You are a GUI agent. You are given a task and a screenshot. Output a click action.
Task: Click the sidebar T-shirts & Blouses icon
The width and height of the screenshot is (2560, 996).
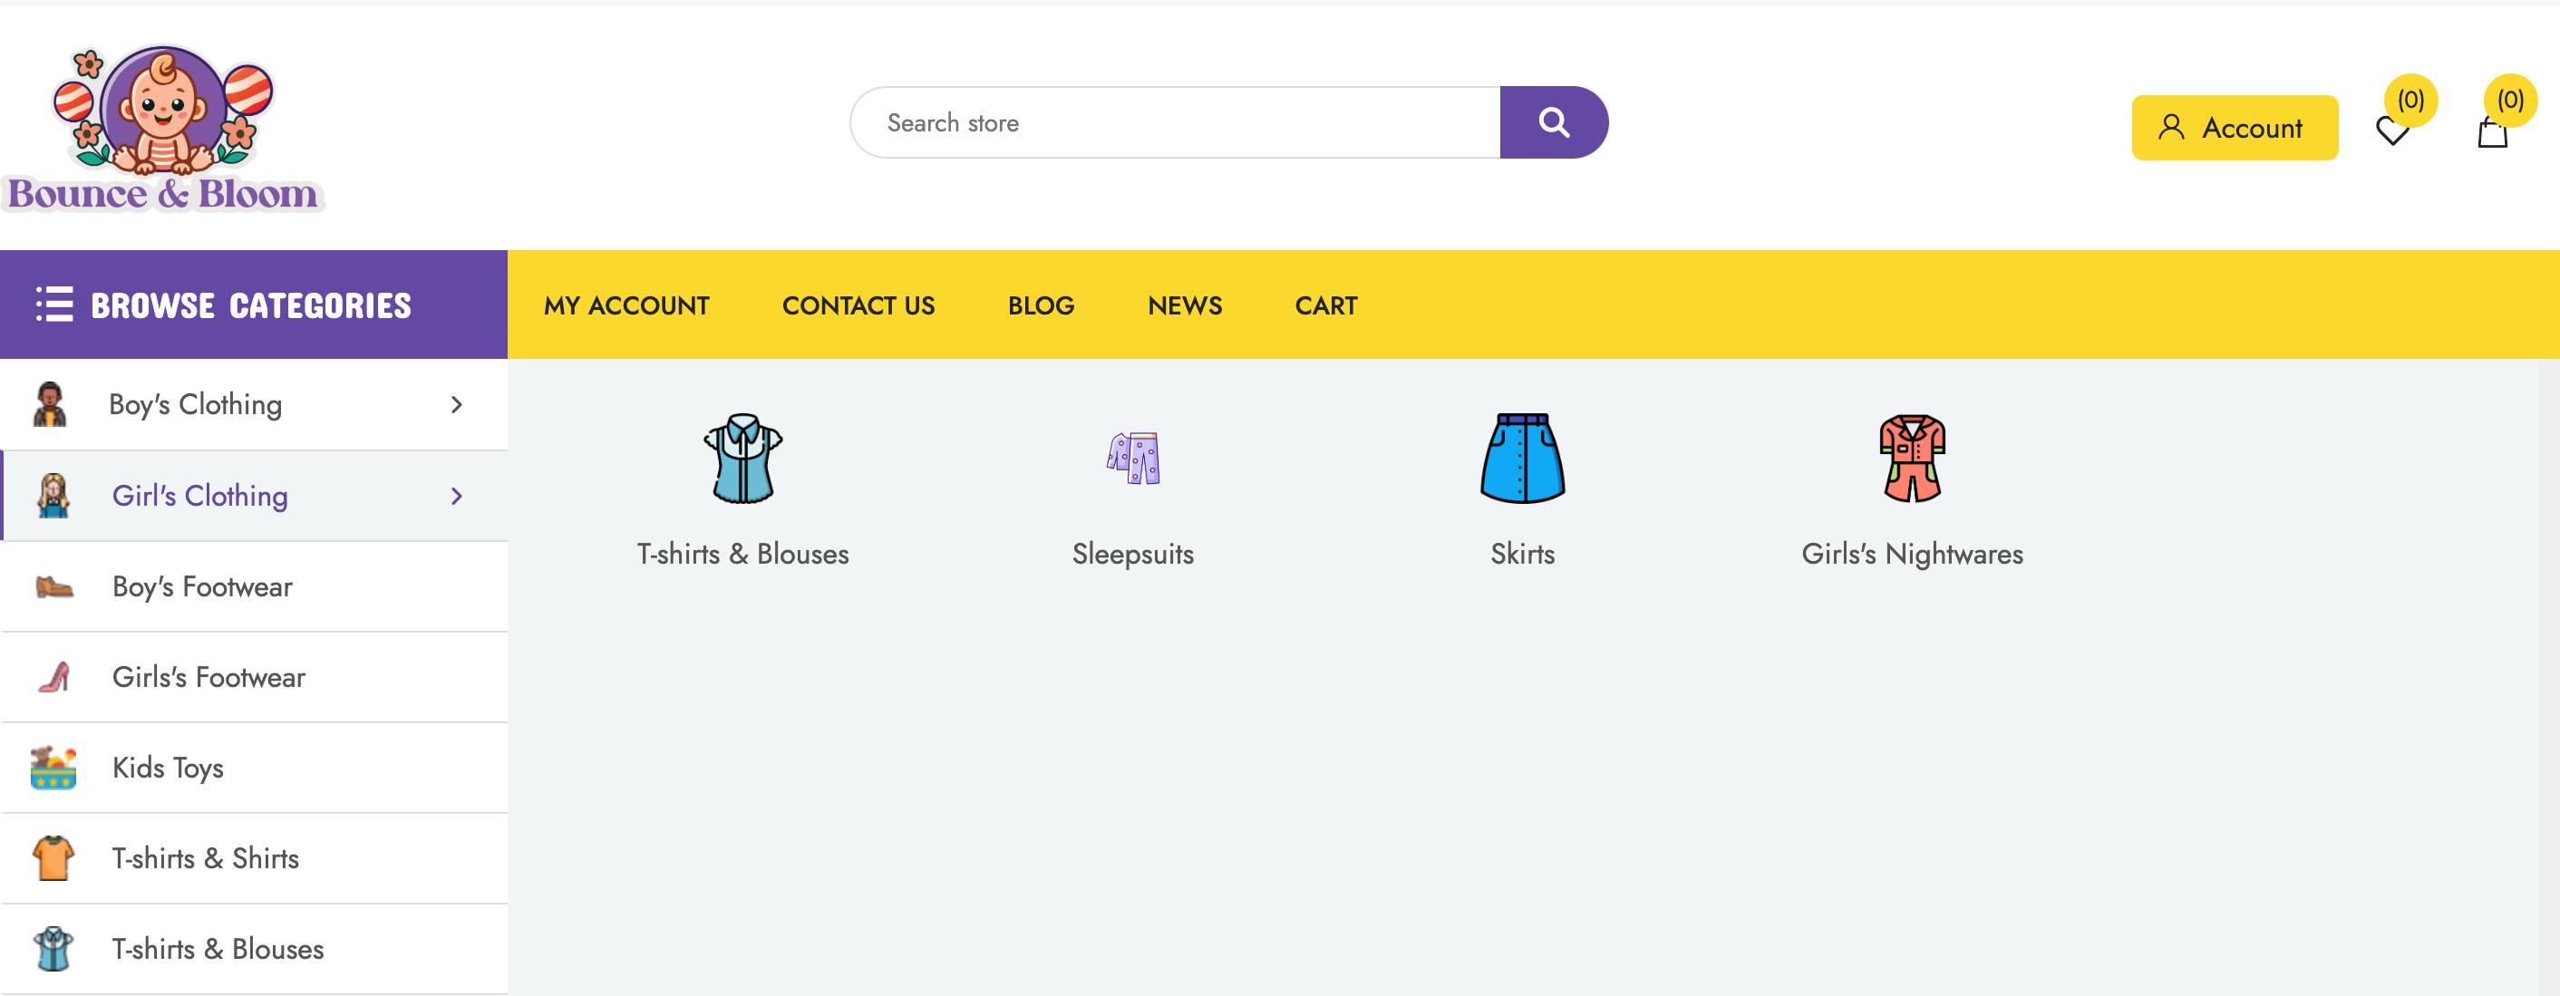53,948
